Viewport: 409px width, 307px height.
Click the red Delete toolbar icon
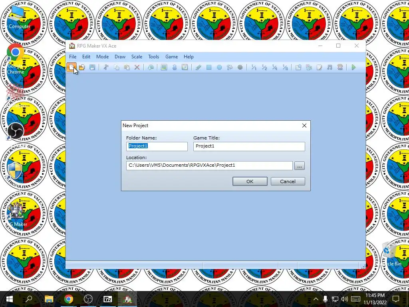137,67
